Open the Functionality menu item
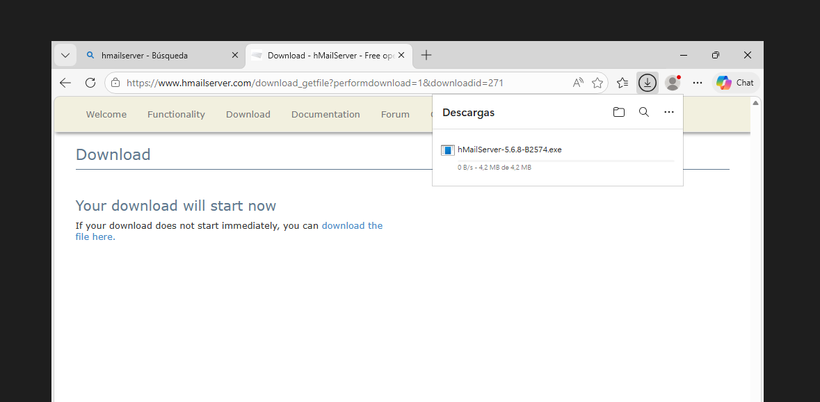 176,115
